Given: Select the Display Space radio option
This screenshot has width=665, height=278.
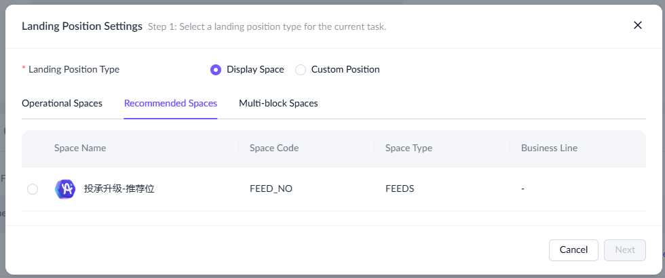Looking at the screenshot, I should click(x=216, y=69).
